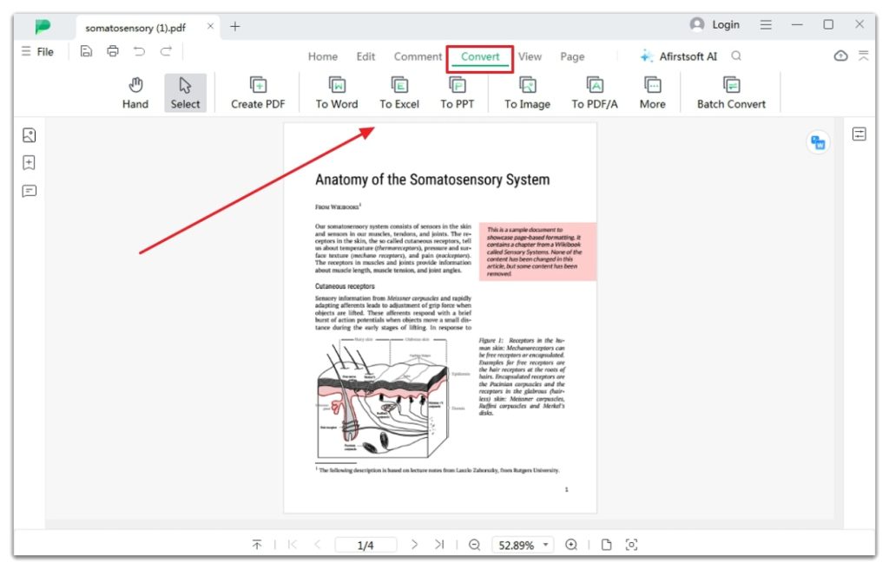Activate the Select cursor tool
The image size is (889, 569).
pyautogui.click(x=186, y=93)
